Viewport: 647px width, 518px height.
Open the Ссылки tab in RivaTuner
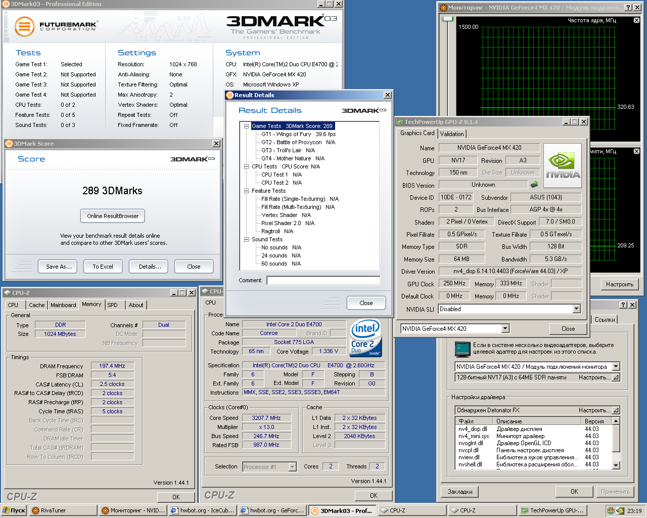pos(605,320)
